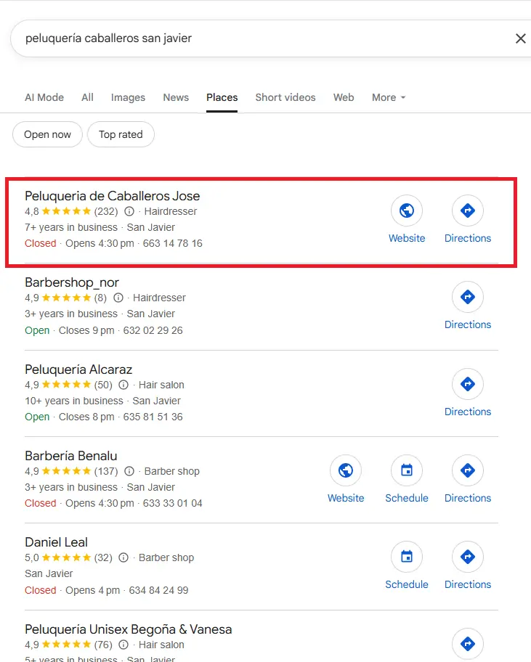Switch to the Images tab
The width and height of the screenshot is (531, 662).
coord(128,97)
